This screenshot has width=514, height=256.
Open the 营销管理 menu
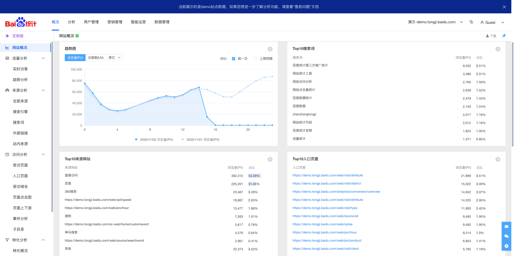(x=115, y=22)
